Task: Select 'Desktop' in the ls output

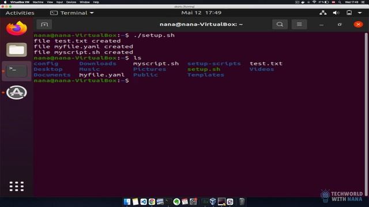Action: pos(48,69)
